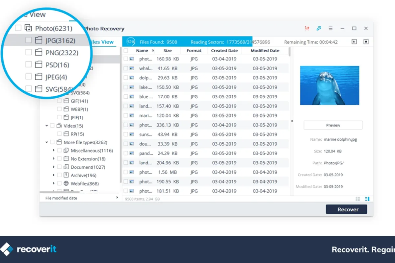Collapse the Video(15) tree node
Viewport: 395px width, 263px height.
[46, 126]
